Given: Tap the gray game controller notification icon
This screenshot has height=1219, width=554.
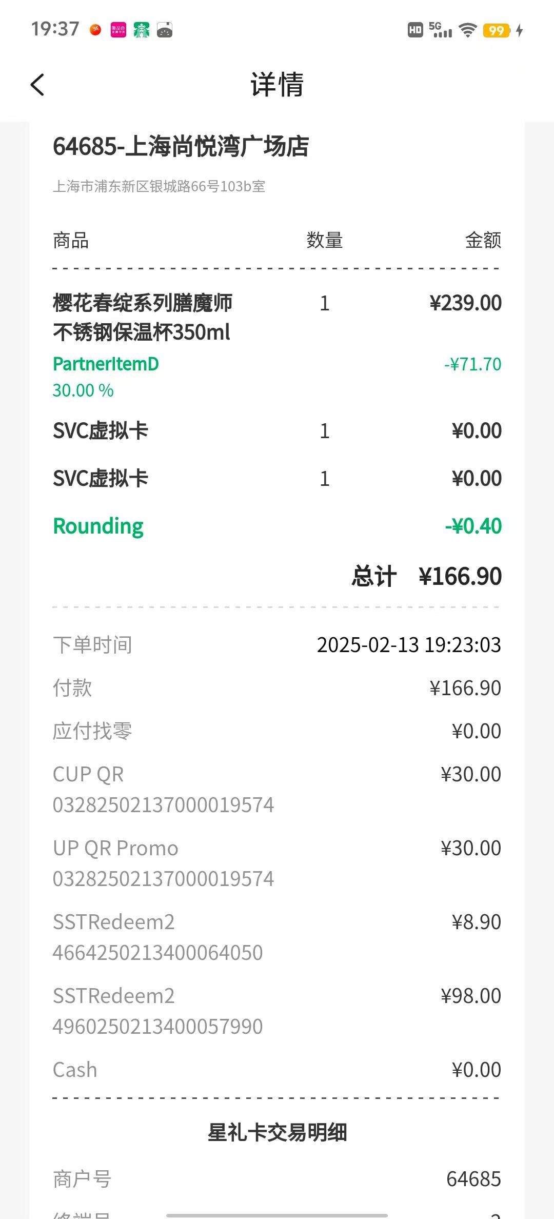Looking at the screenshot, I should click(164, 30).
